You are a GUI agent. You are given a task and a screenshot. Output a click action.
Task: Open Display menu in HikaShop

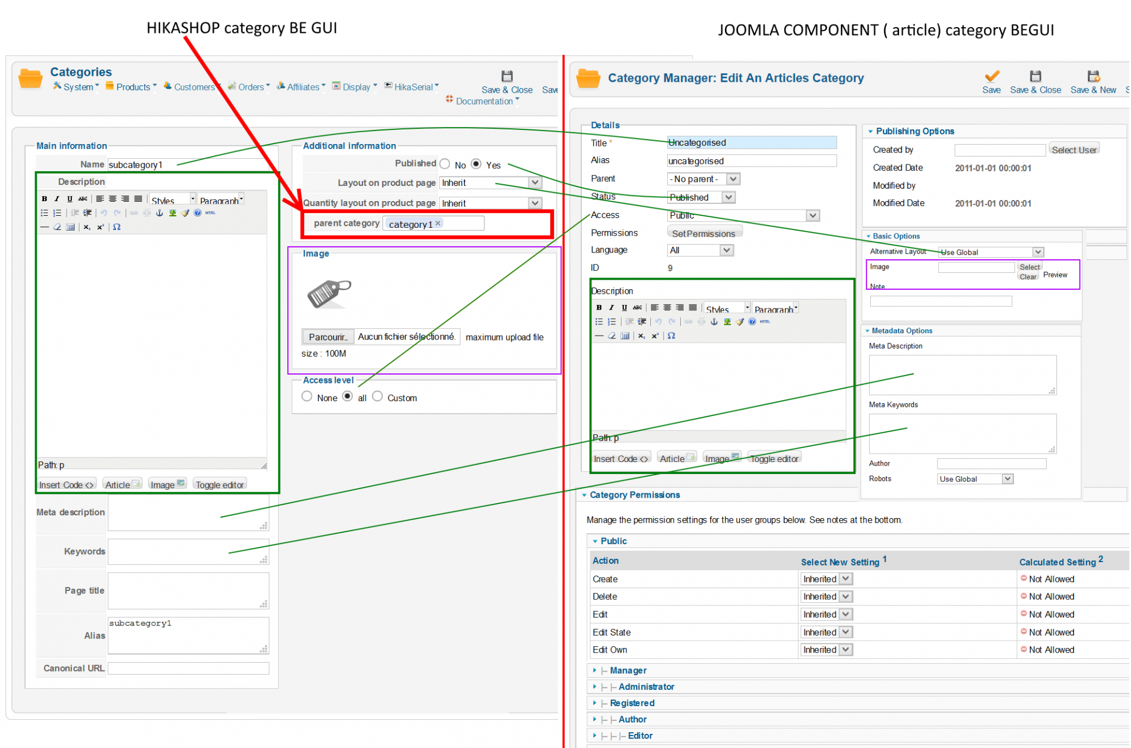pyautogui.click(x=355, y=86)
